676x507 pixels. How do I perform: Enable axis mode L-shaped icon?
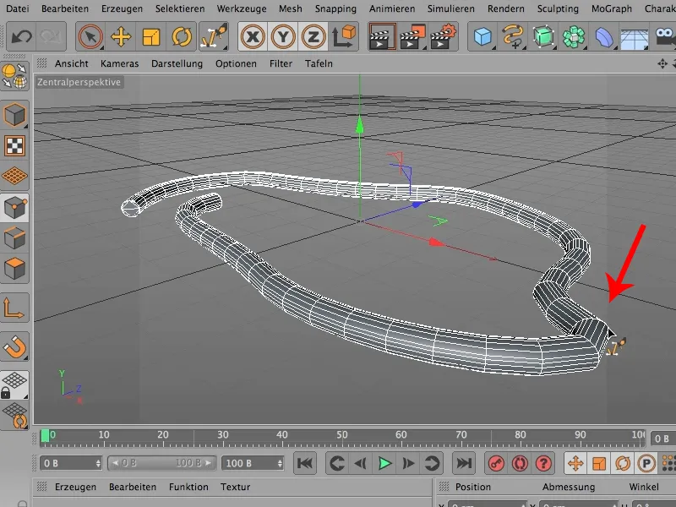[x=14, y=308]
